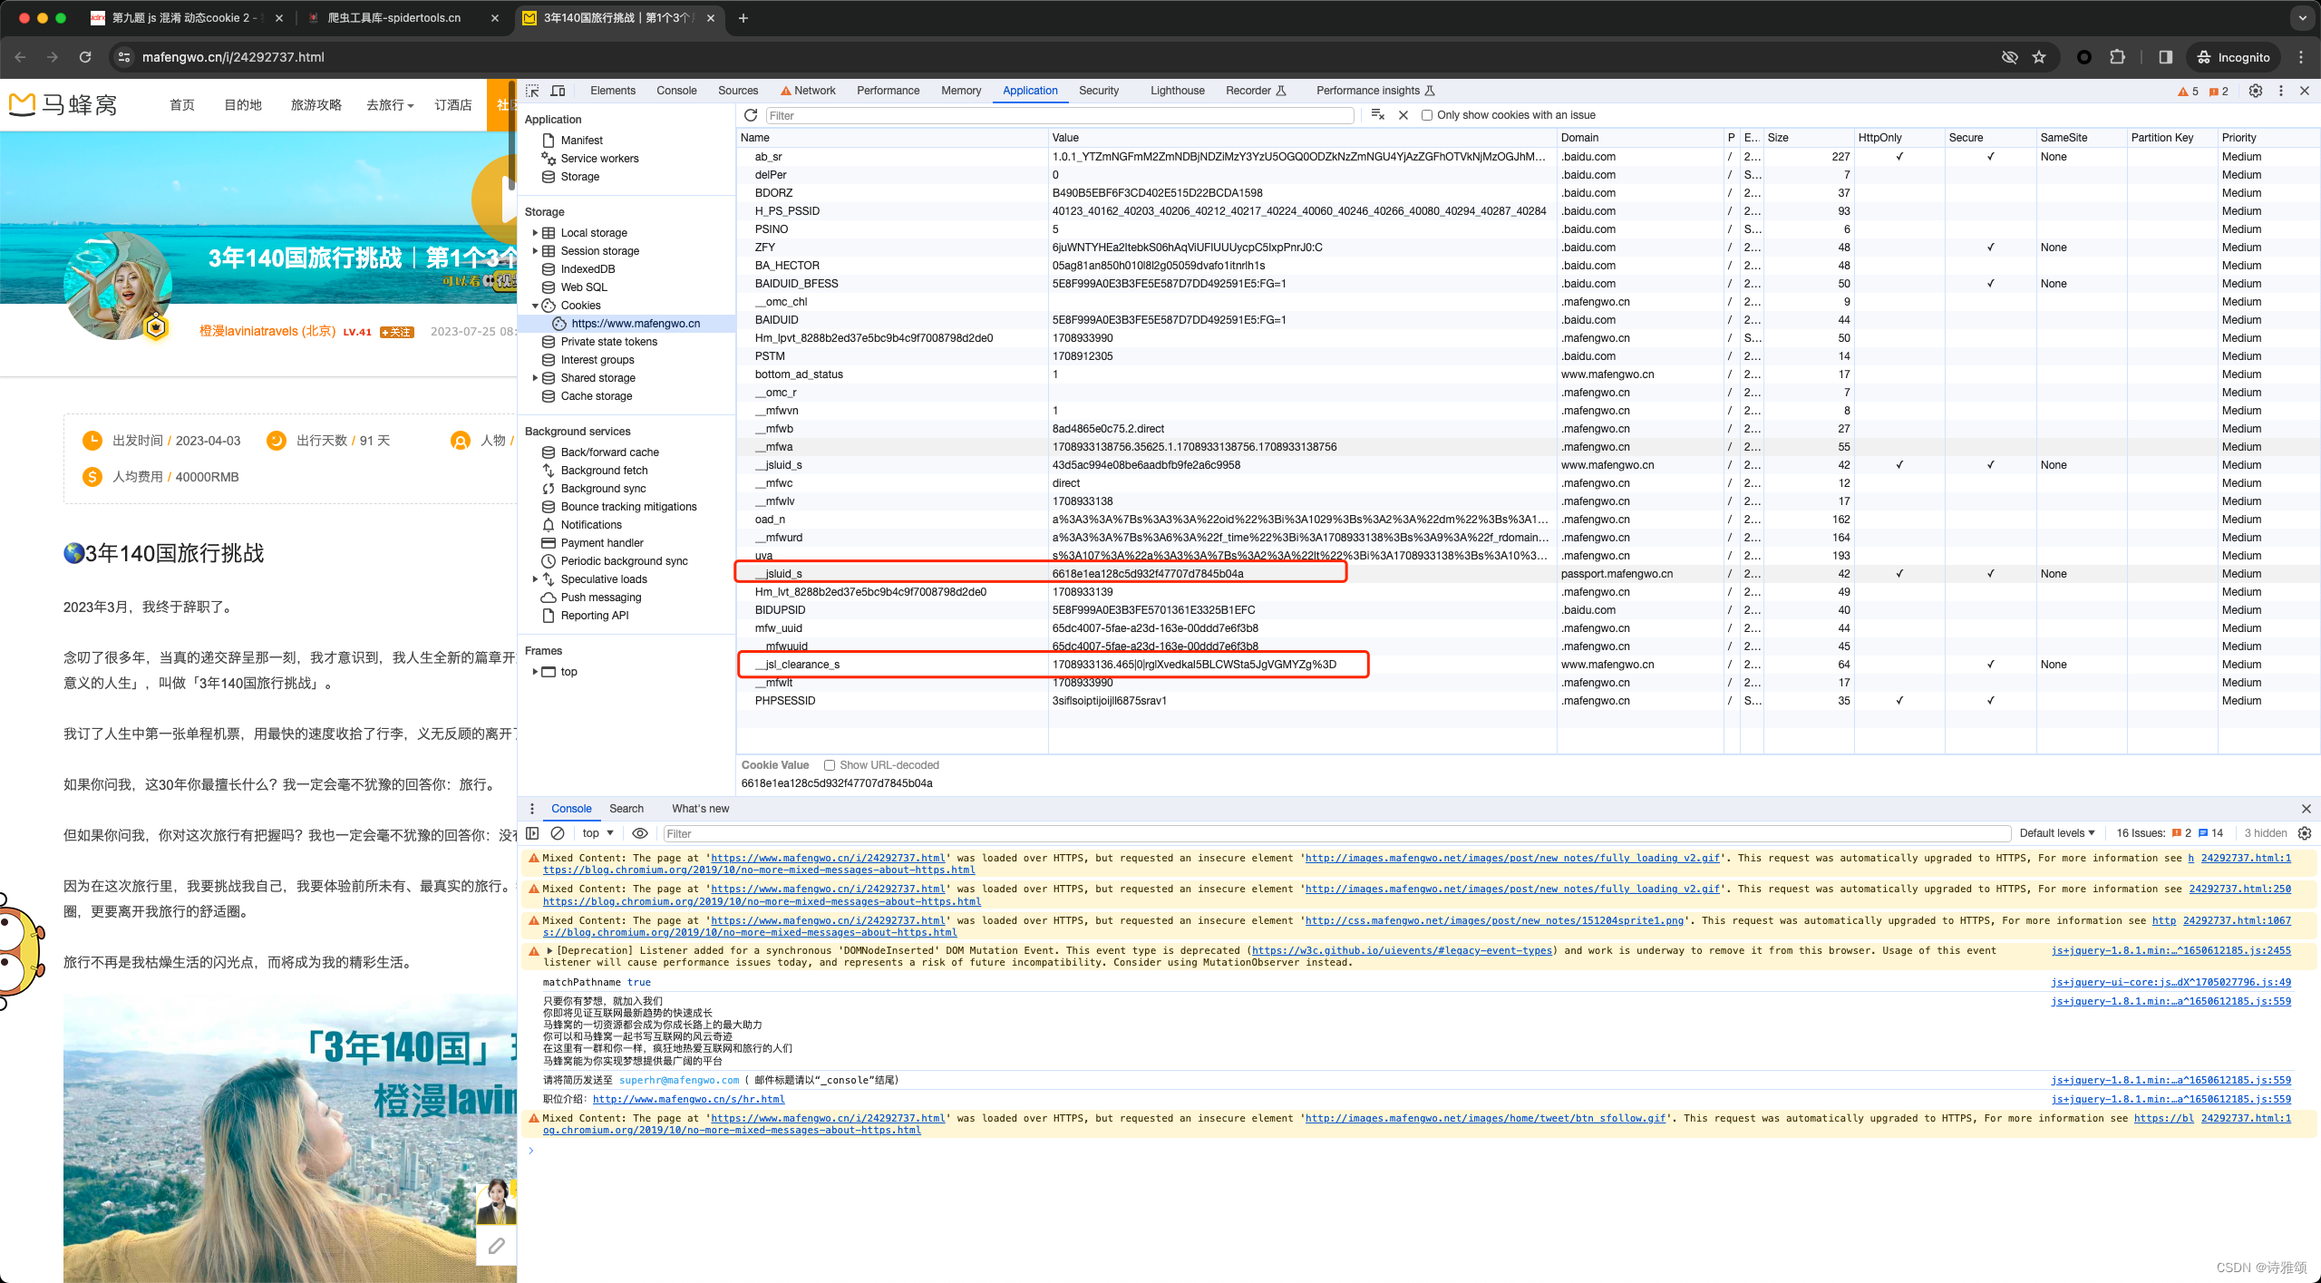Open DevTools more options menu
The image size is (2321, 1283).
(2281, 91)
